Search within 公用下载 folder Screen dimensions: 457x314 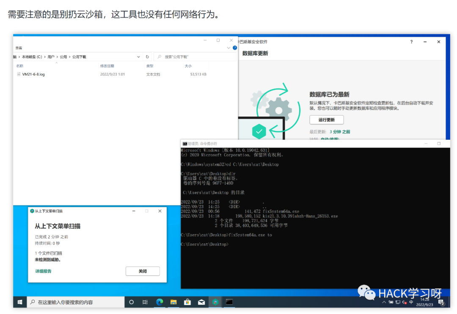pos(195,57)
